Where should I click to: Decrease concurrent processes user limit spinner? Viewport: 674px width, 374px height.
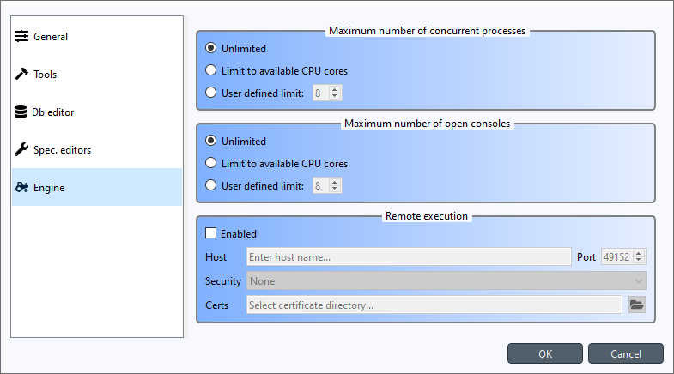point(335,96)
